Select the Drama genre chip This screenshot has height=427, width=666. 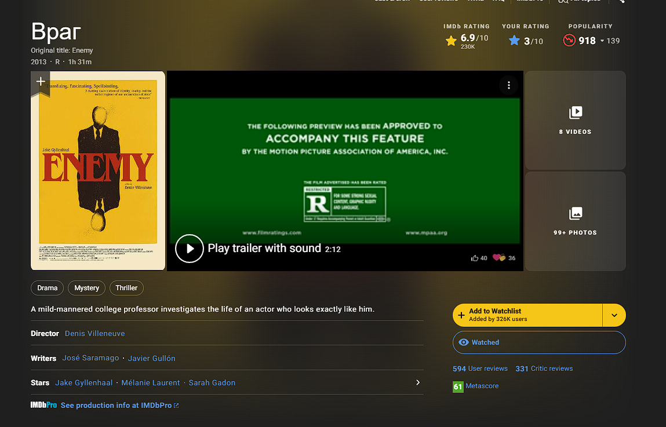point(47,288)
